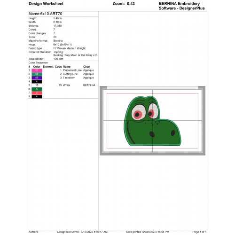Select the white color swatch labeled 15
The height and width of the screenshot is (235, 235).
[x=37, y=86]
